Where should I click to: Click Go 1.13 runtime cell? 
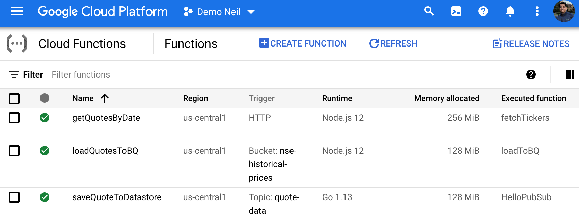(337, 197)
